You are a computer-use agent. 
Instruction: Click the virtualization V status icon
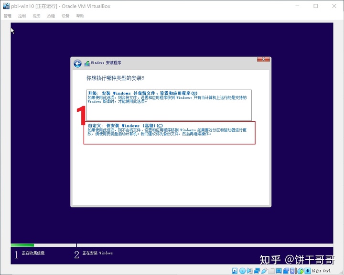[x=292, y=271]
